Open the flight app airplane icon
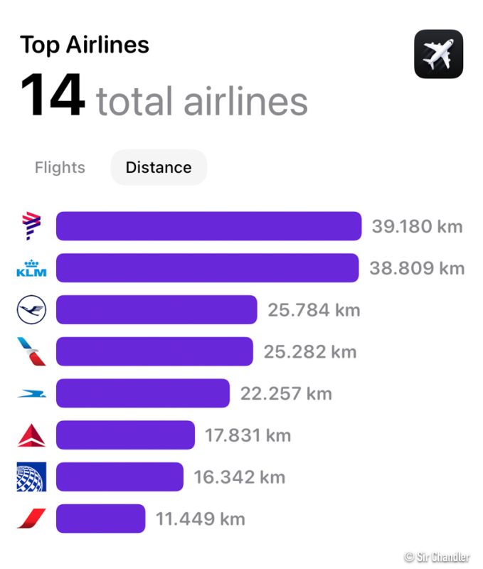The image size is (483, 569). point(438,54)
